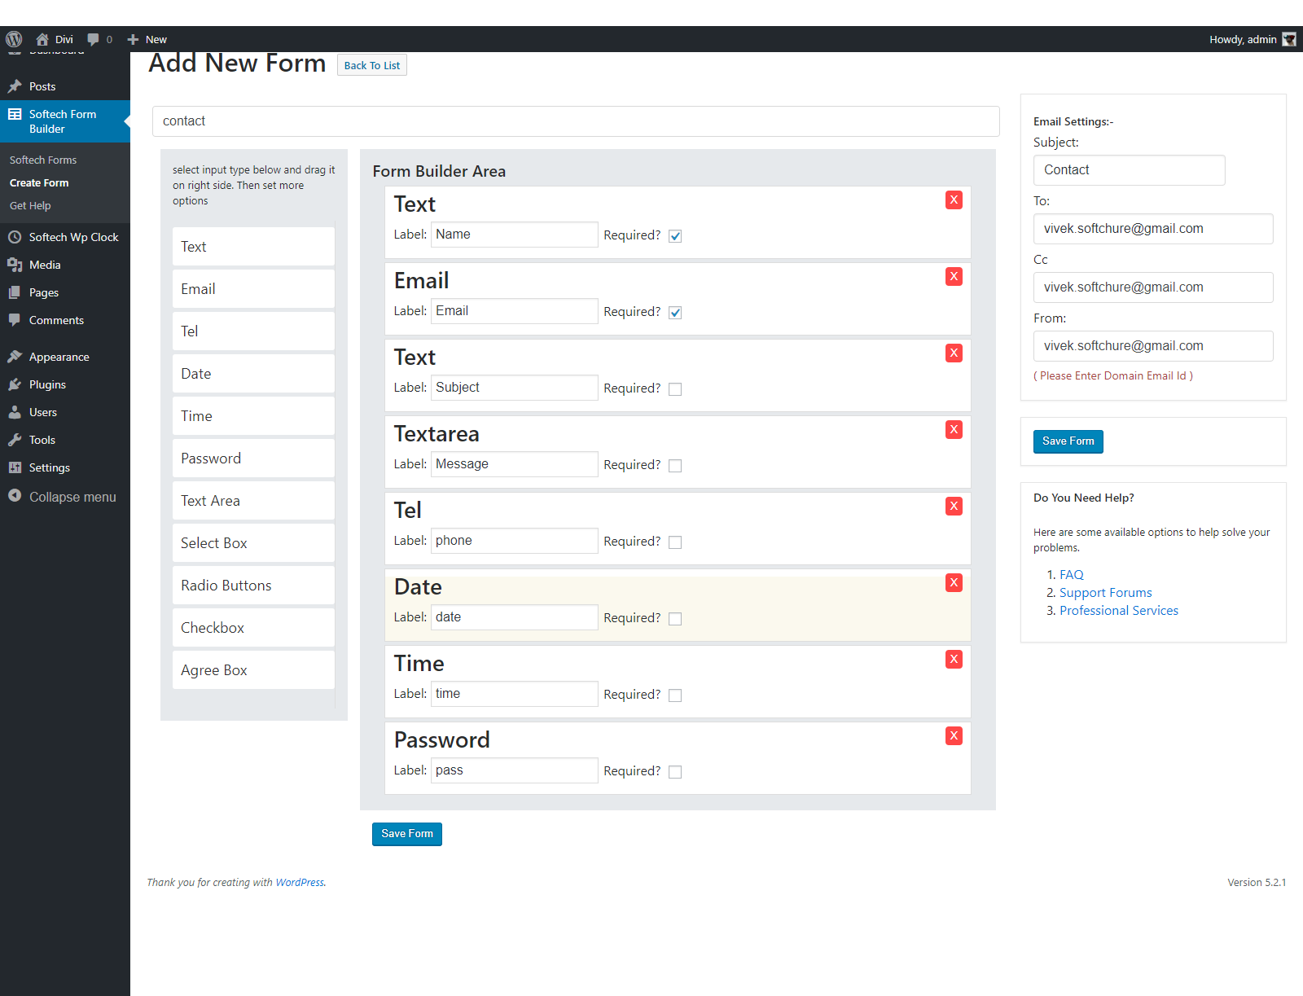Screen dimensions: 1303x996
Task: Select Radio Buttons input type
Action: coord(253,586)
